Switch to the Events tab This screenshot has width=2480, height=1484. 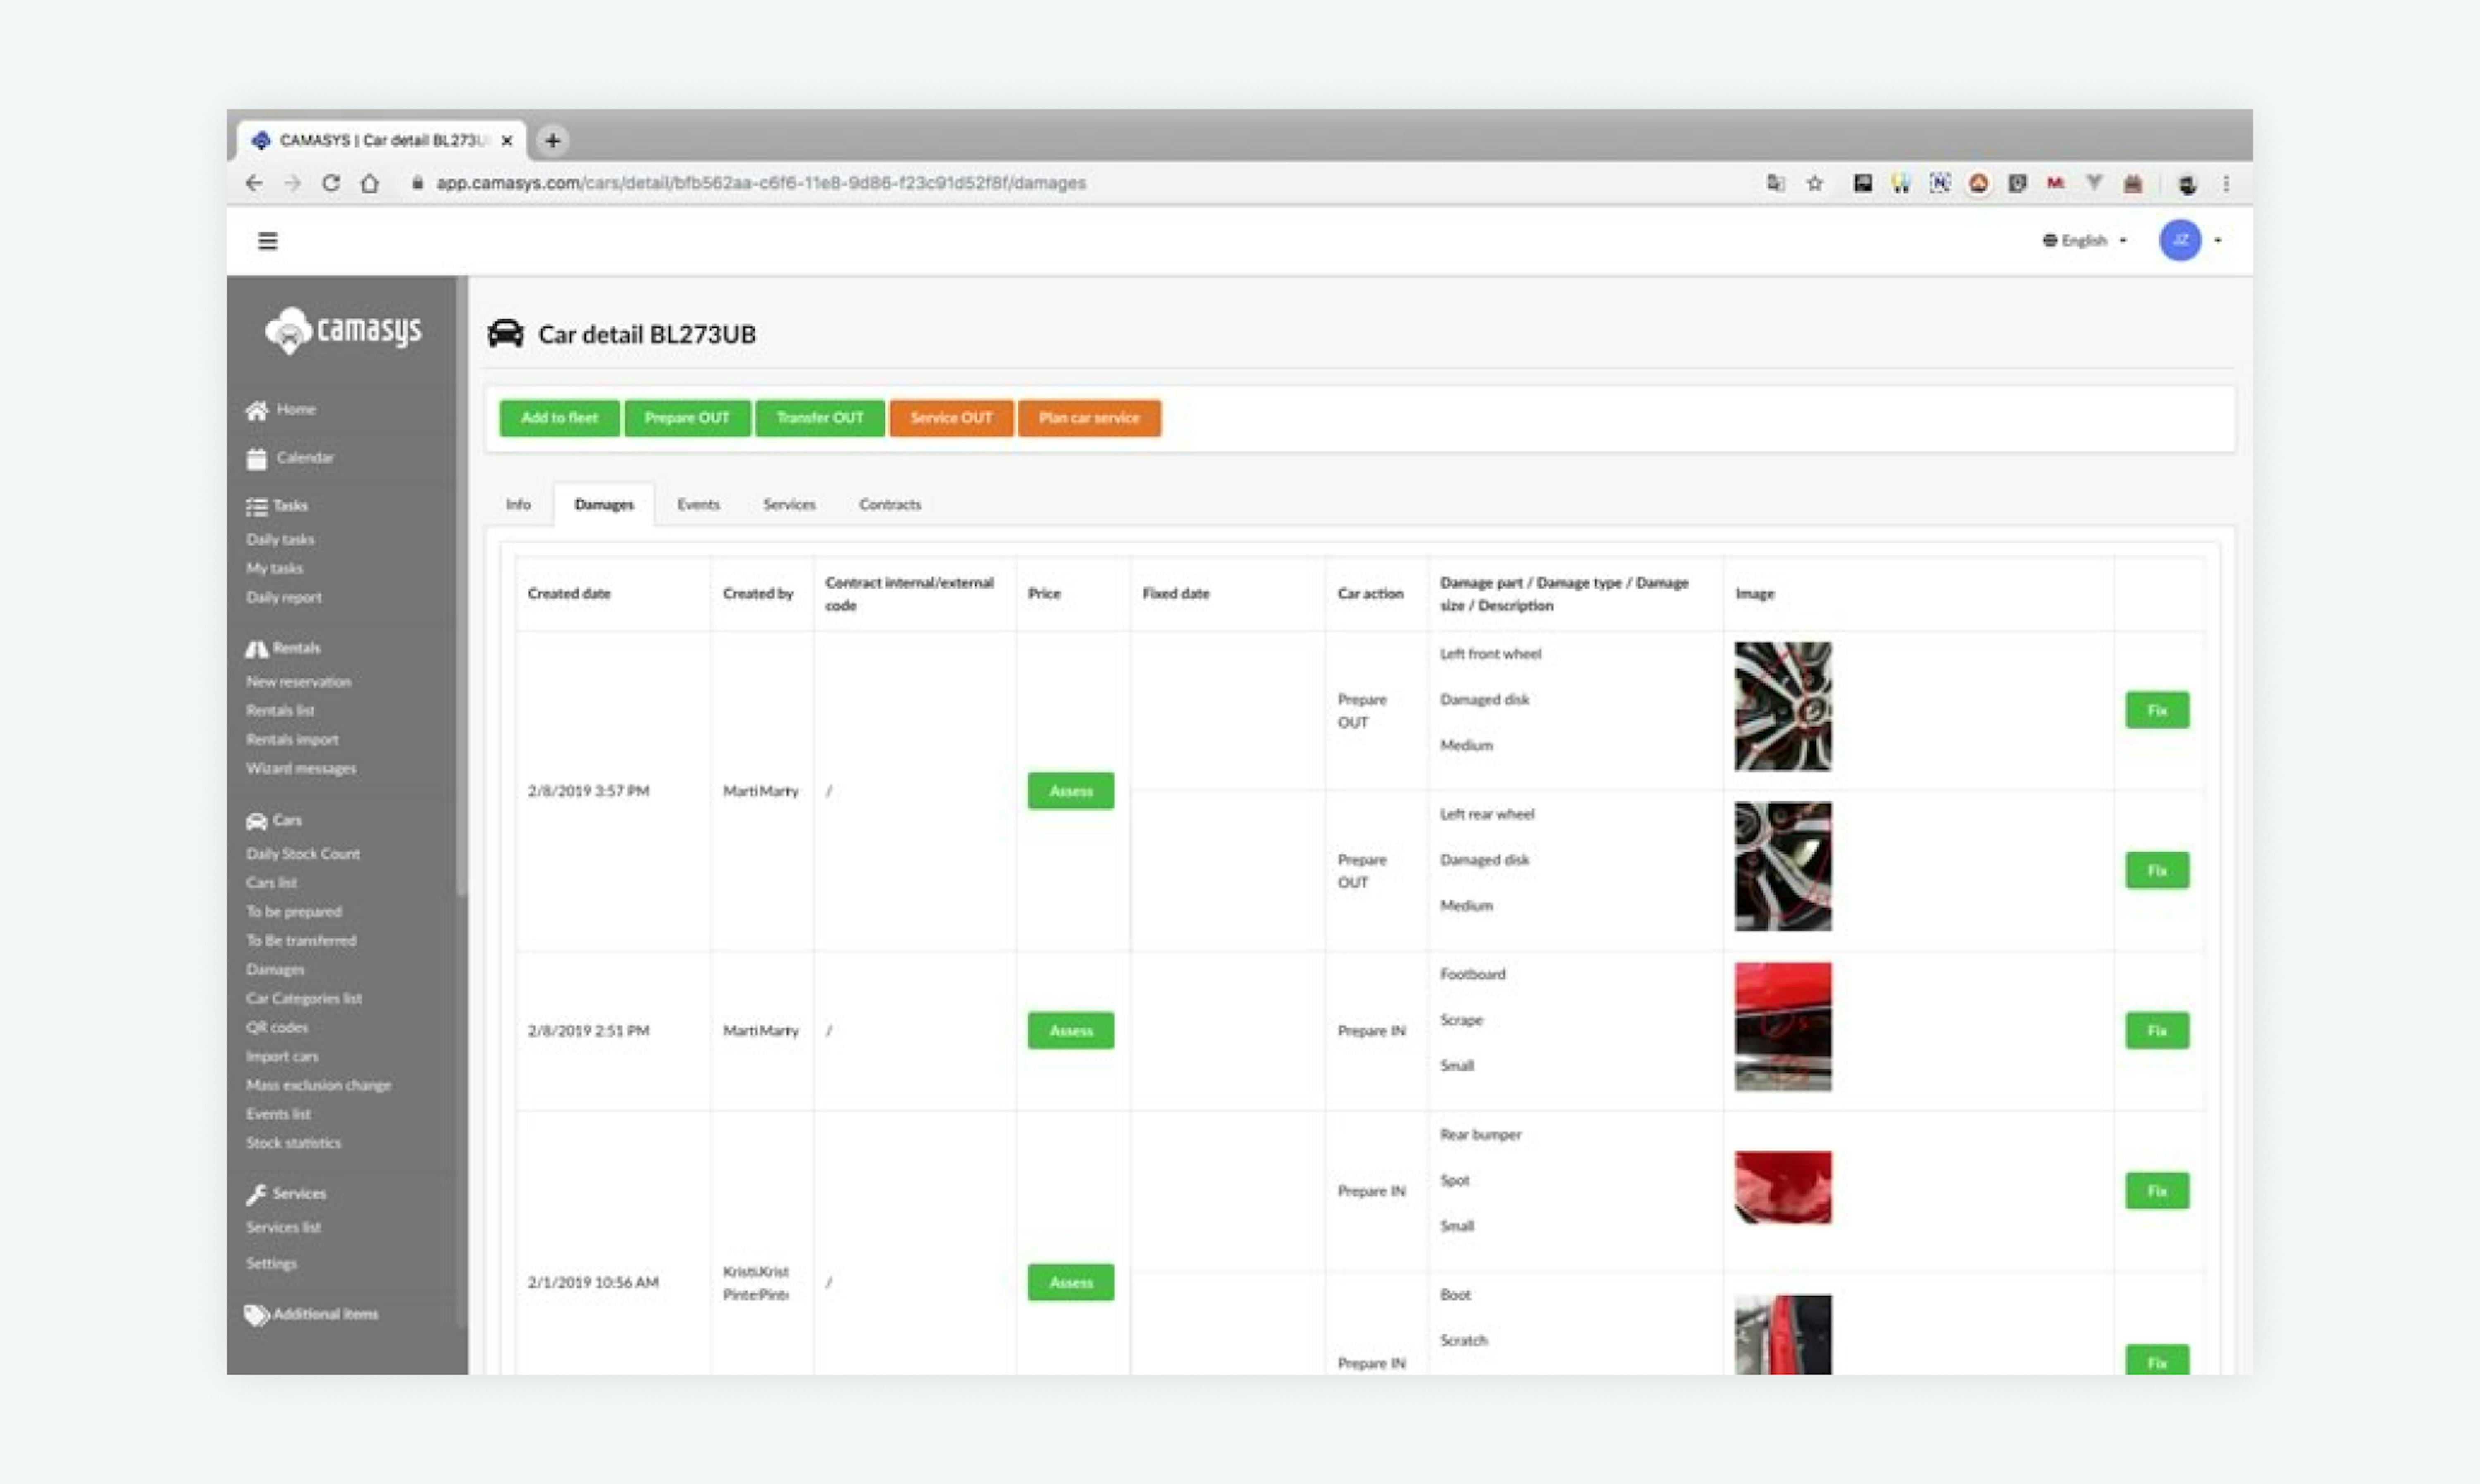pyautogui.click(x=698, y=505)
